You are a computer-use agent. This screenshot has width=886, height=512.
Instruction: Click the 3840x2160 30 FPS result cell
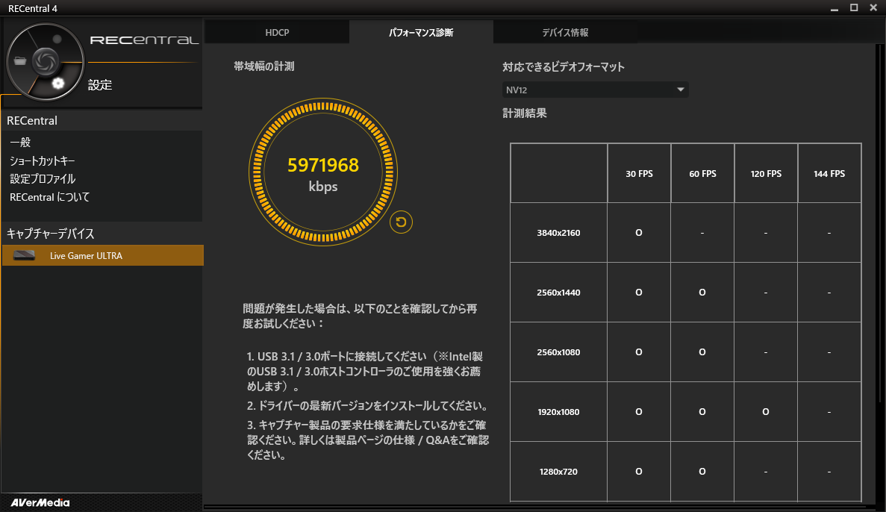click(639, 233)
